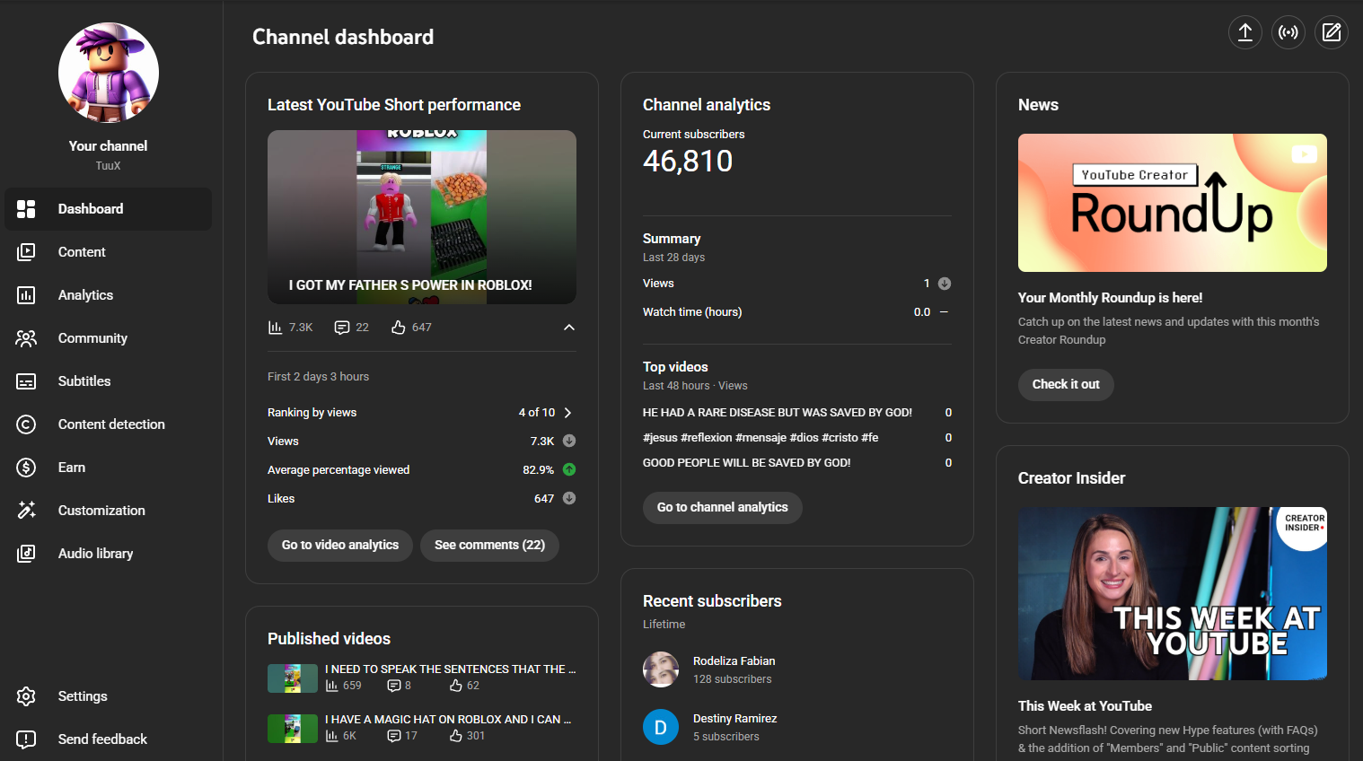Open the latest Short video thumbnail
Screen dimensions: 1363x761
pos(422,217)
